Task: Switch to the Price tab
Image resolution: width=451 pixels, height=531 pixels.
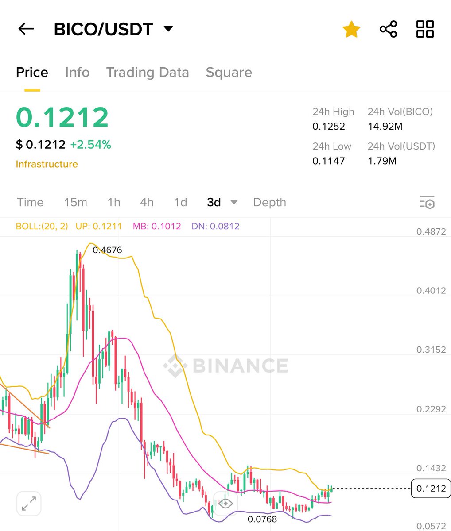Action: point(32,72)
